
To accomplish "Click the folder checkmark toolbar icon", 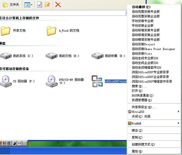I will pos(48,5).
